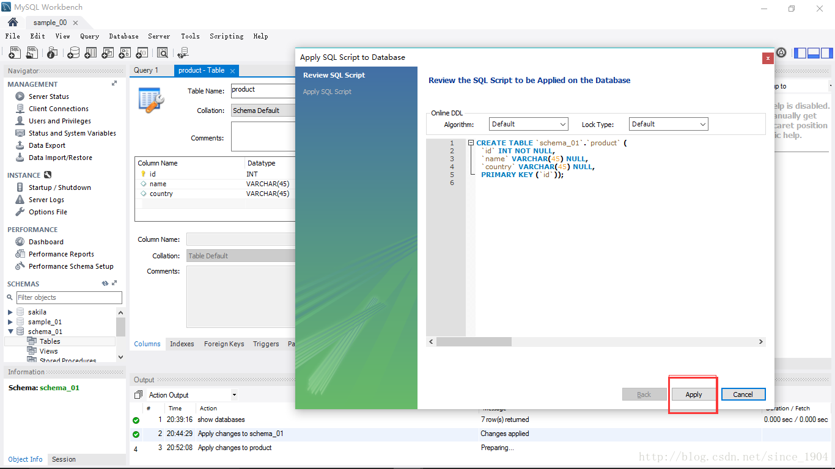The image size is (835, 469).
Task: Open Users and Privileges
Action: pos(59,121)
